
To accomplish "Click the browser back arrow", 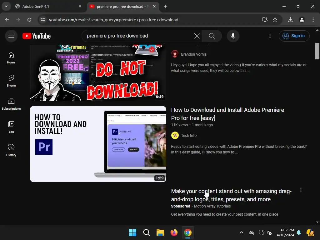I will 7,20.
